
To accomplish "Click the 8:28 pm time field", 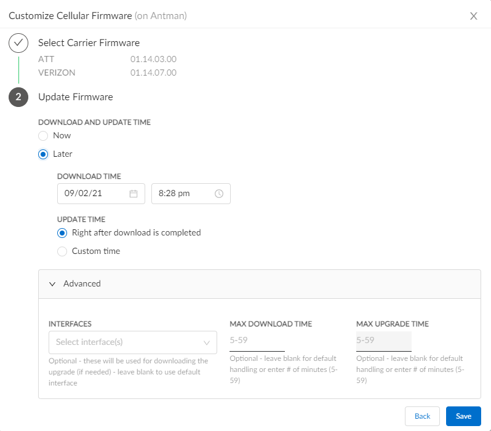I will pyautogui.click(x=182, y=194).
